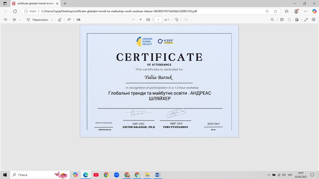Select the eraser tool

[59, 19]
